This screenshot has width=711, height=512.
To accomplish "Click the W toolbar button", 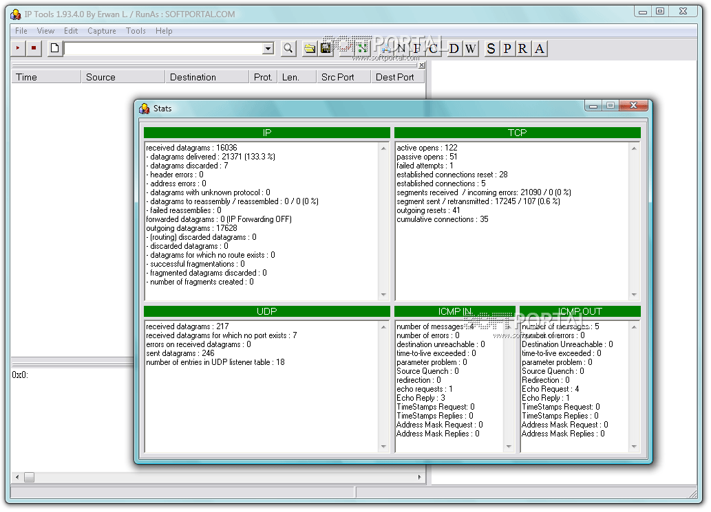I will coord(471,48).
